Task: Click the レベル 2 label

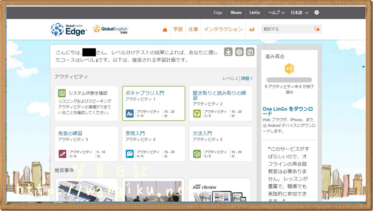Action: 230,78
